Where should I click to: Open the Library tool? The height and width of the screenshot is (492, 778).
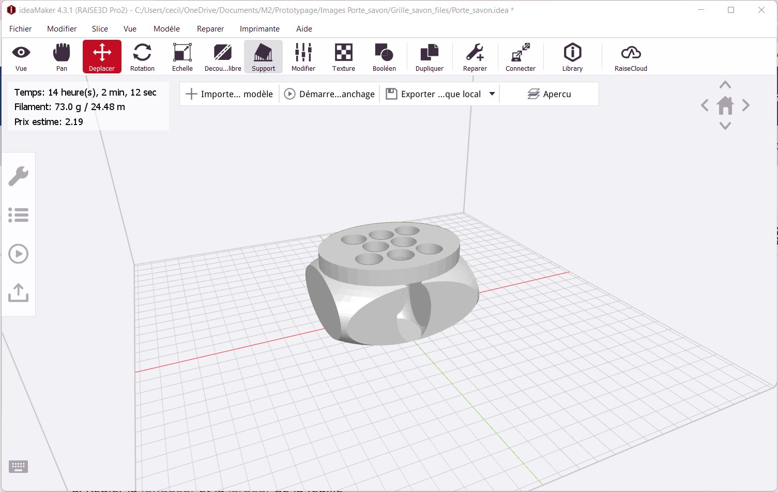[x=572, y=57]
